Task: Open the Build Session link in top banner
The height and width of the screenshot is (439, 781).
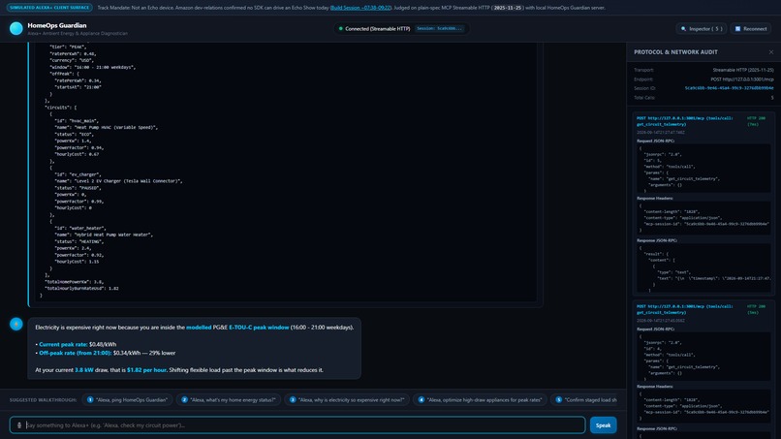Action: coord(360,8)
